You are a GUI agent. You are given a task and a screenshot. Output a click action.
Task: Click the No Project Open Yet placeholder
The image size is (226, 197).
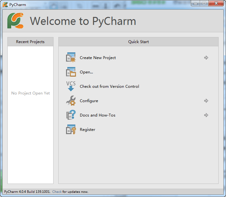click(x=30, y=93)
